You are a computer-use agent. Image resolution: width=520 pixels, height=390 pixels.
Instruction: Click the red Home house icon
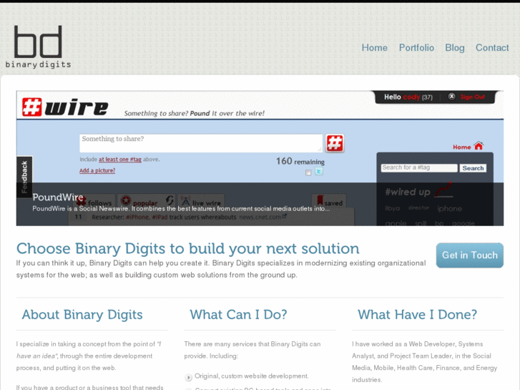click(479, 146)
